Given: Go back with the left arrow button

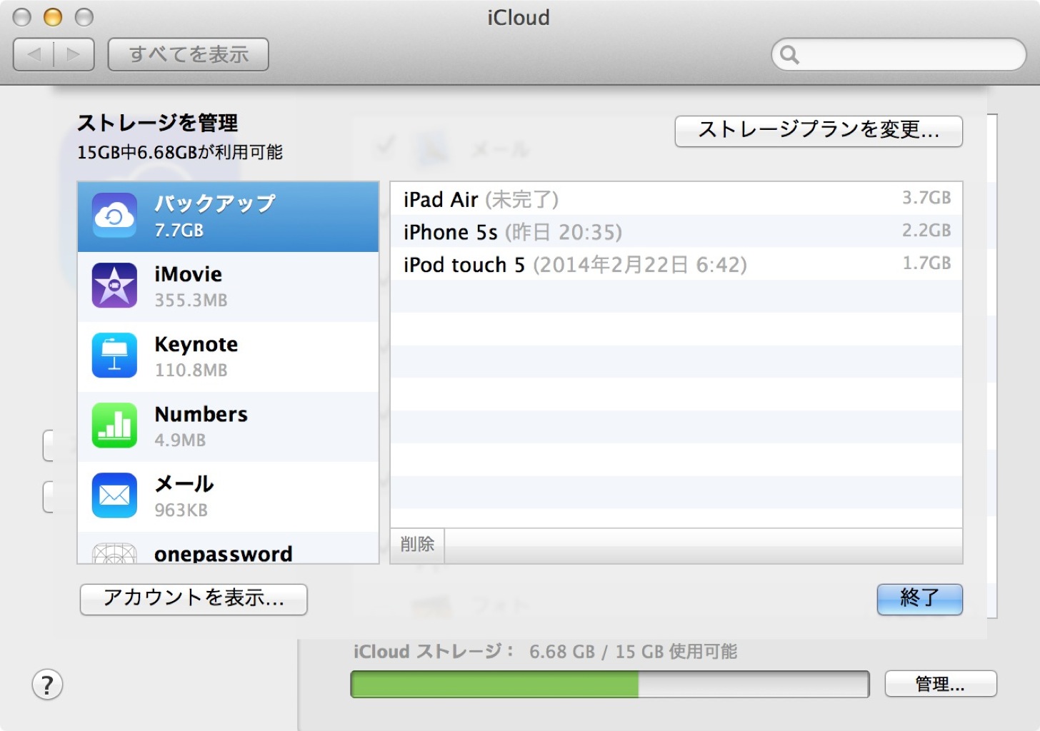Looking at the screenshot, I should [34, 54].
